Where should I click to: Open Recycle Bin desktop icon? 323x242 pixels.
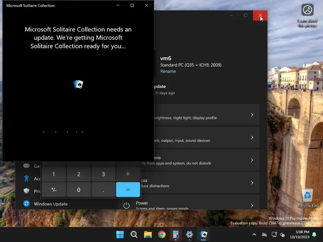pos(307,199)
